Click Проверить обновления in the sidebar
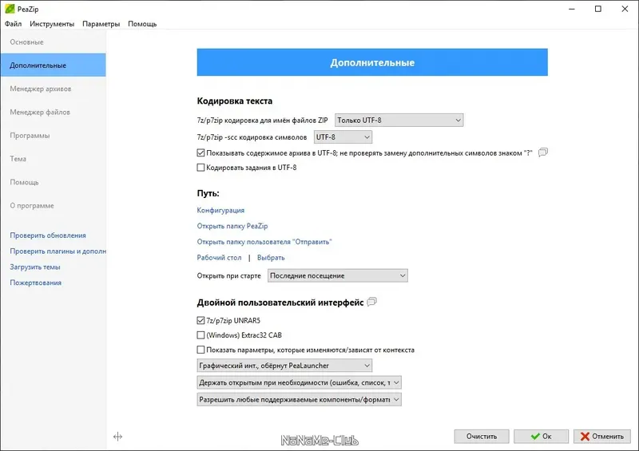 [48, 235]
